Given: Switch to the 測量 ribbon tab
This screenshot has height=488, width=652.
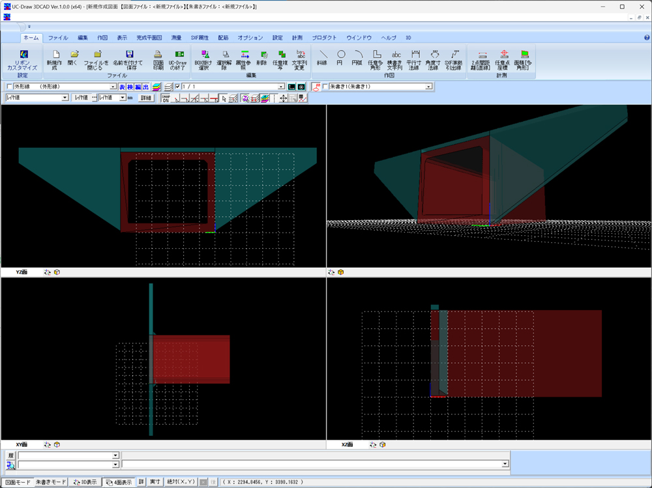Looking at the screenshot, I should (x=176, y=38).
